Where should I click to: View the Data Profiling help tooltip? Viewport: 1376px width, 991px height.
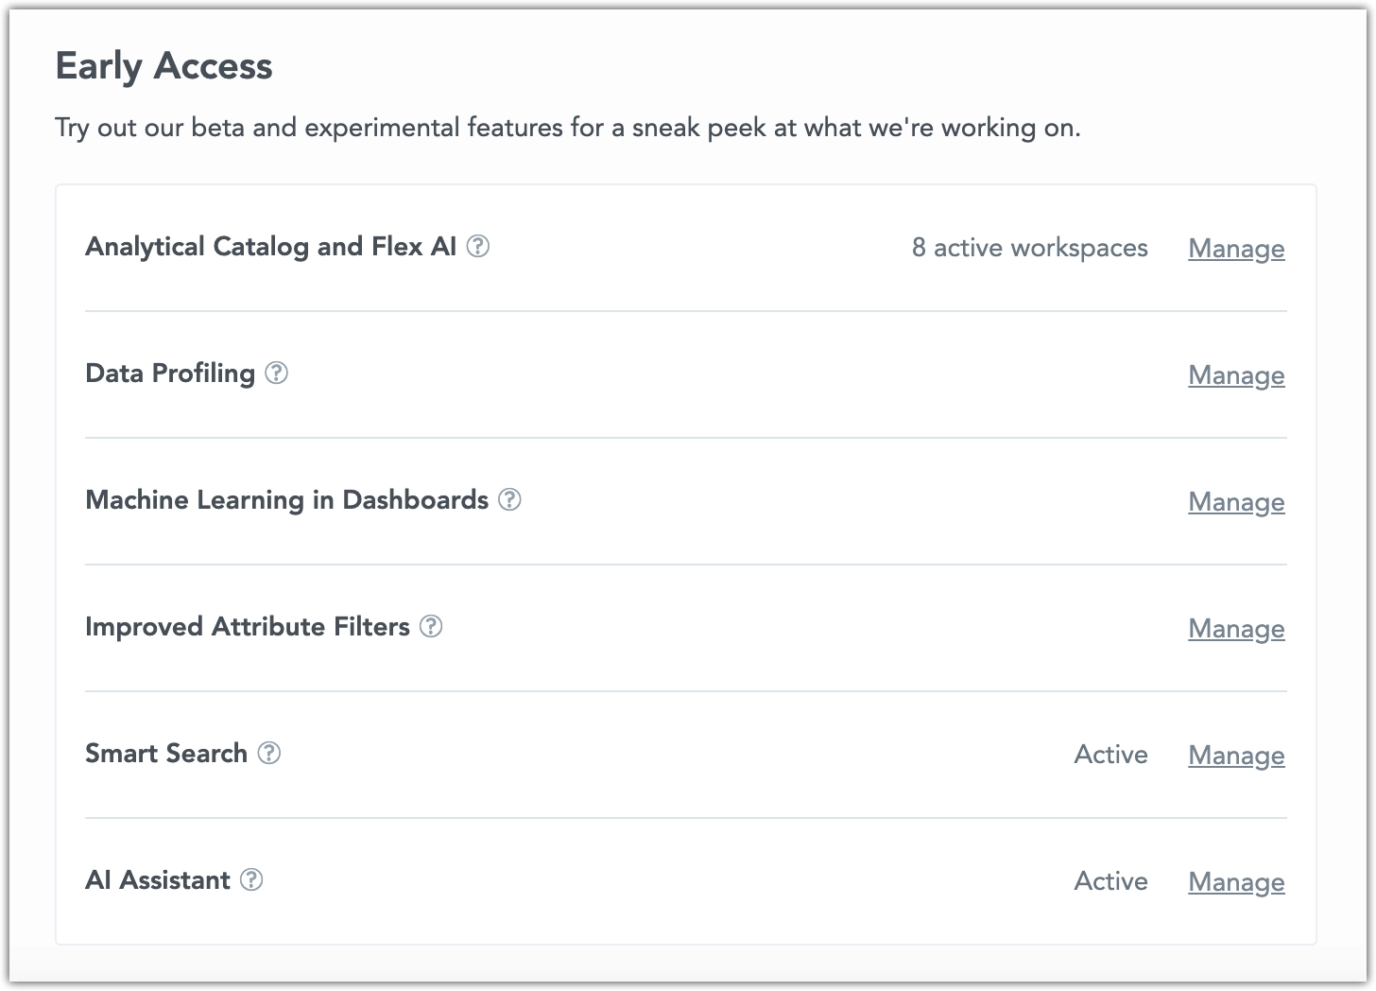click(276, 374)
